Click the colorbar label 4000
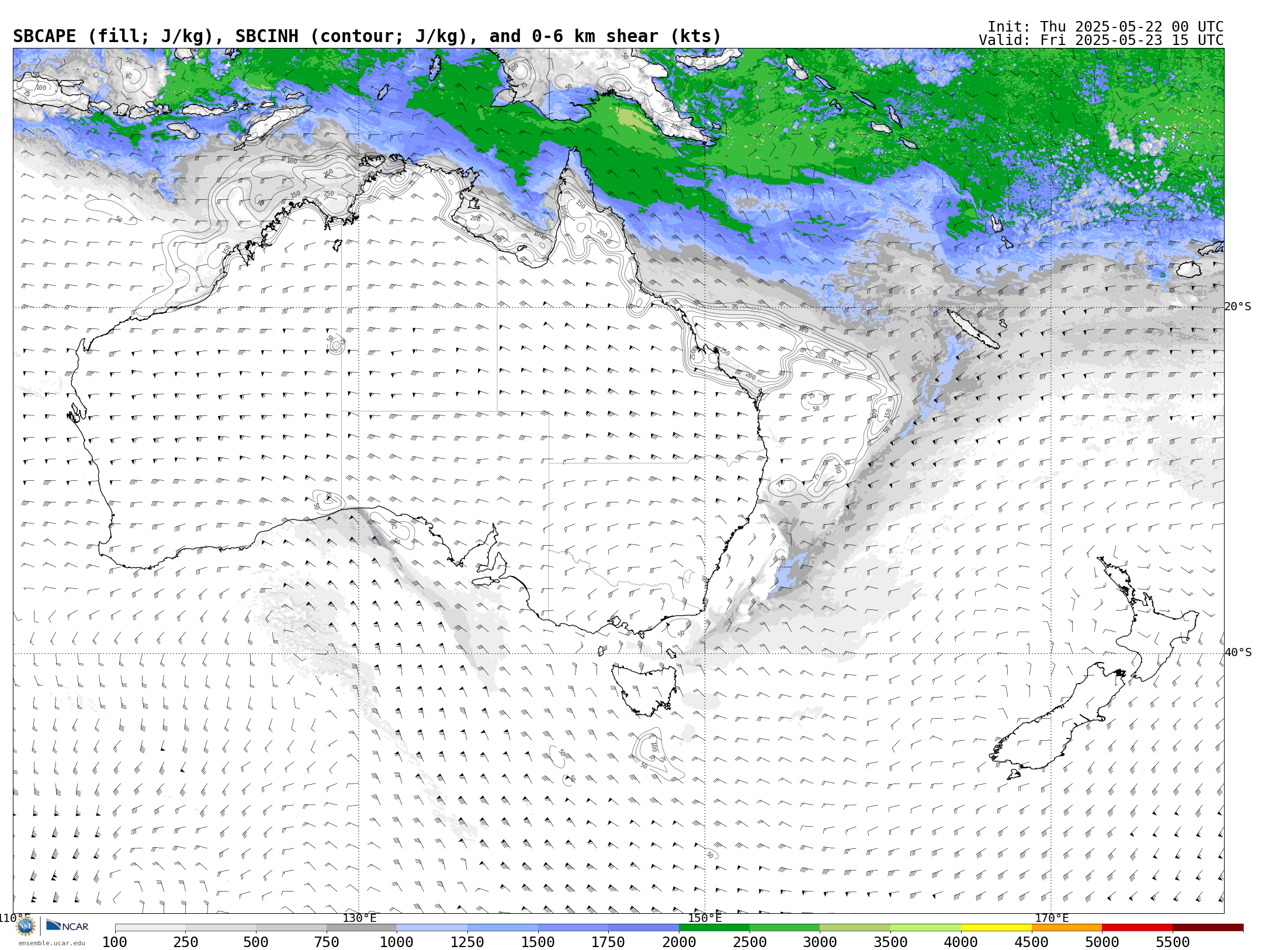 pos(961,942)
